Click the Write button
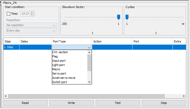The height and width of the screenshot is (109, 190). click(71, 103)
